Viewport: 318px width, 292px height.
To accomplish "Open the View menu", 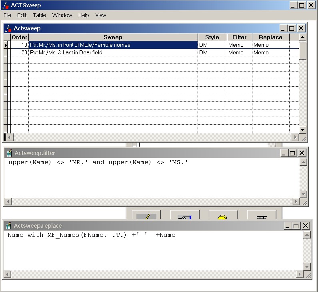I will point(100,15).
